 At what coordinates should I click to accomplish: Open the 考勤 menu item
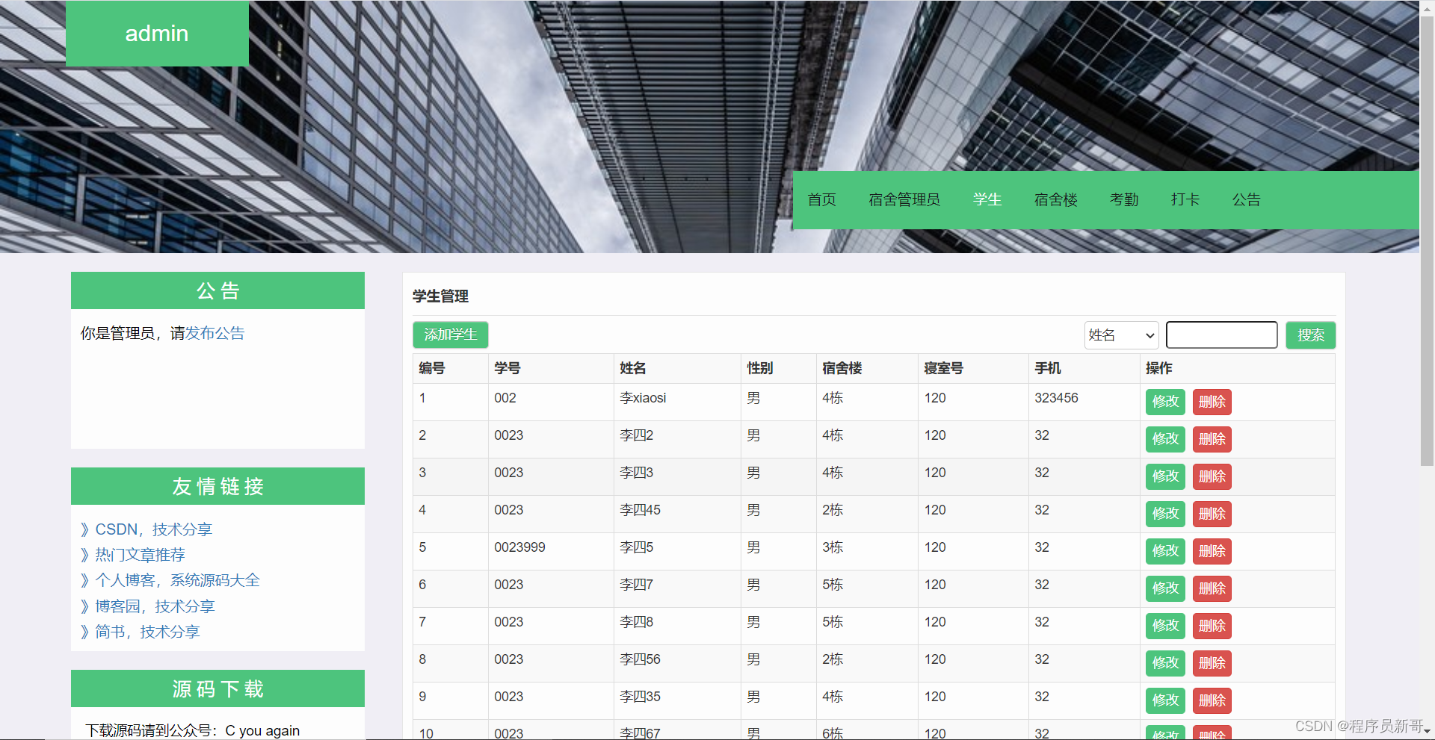(x=1124, y=199)
